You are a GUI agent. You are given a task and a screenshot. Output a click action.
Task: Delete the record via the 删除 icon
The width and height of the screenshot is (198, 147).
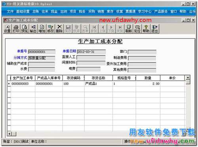click(x=59, y=29)
